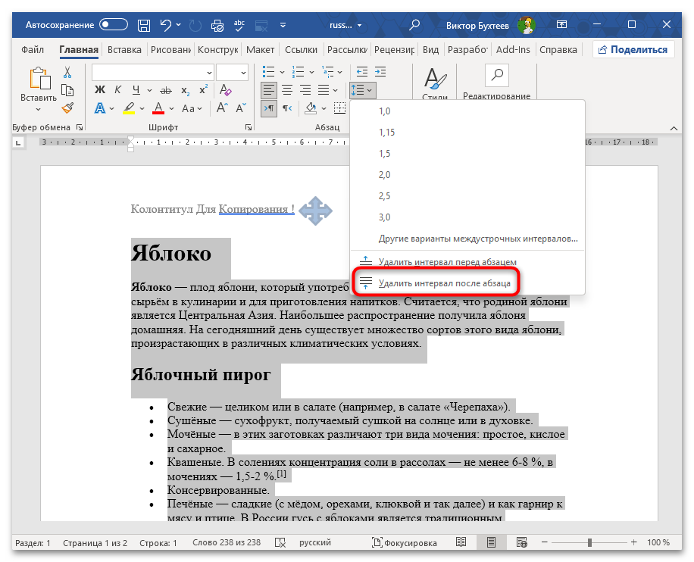Open the line spacing dropdown button
The height and width of the screenshot is (562, 694).
362,90
